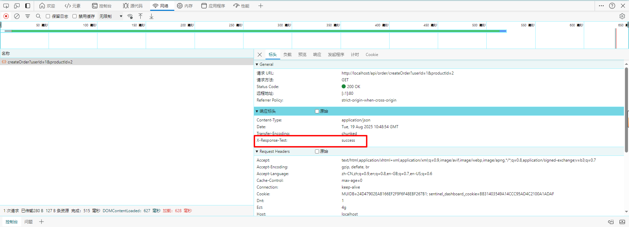Open the 欢迎 welcome tab
The image size is (629, 227).
point(47,6)
